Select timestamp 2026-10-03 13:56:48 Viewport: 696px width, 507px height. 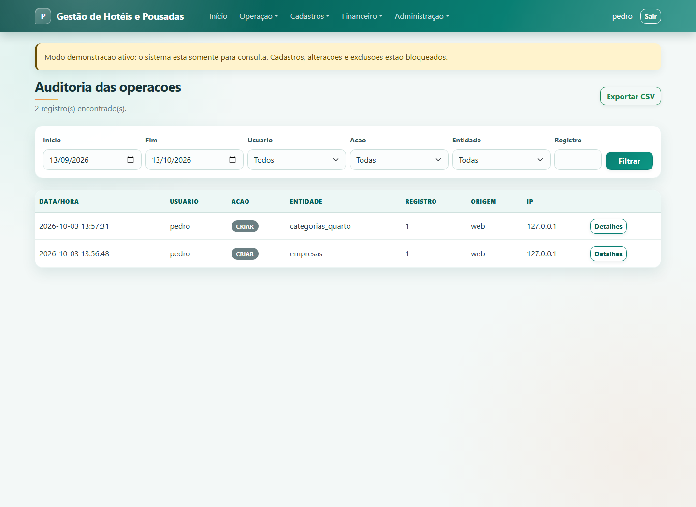pos(74,254)
